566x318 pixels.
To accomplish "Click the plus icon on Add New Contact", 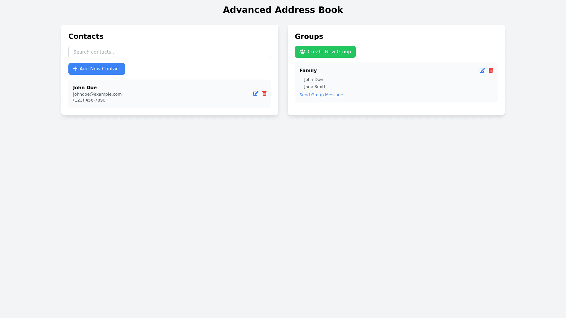I will [75, 69].
